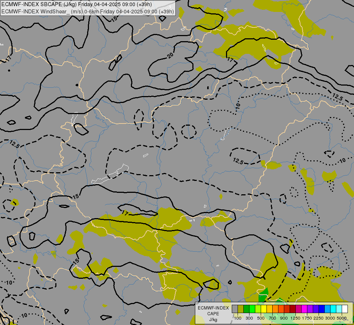354x325 pixels.
Task: Click the dark red legend swatch
Action: (293, 309)
